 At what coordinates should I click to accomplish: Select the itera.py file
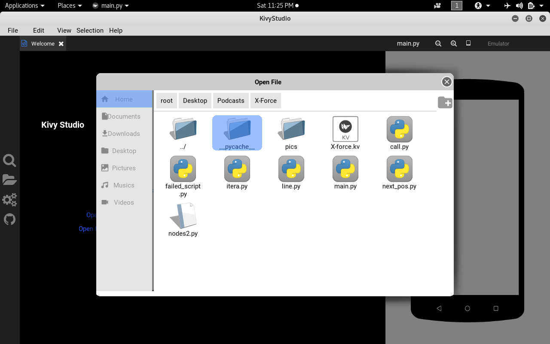[237, 172]
